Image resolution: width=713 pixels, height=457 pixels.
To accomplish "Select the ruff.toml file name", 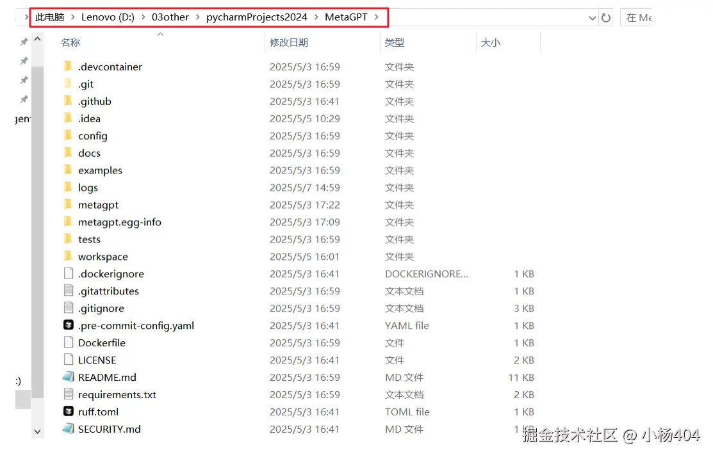I will pos(98,412).
